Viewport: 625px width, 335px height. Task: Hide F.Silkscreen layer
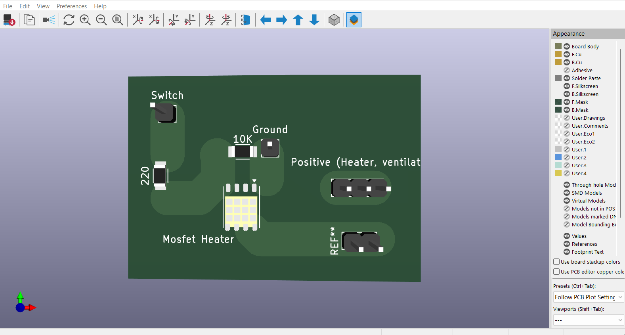click(567, 86)
